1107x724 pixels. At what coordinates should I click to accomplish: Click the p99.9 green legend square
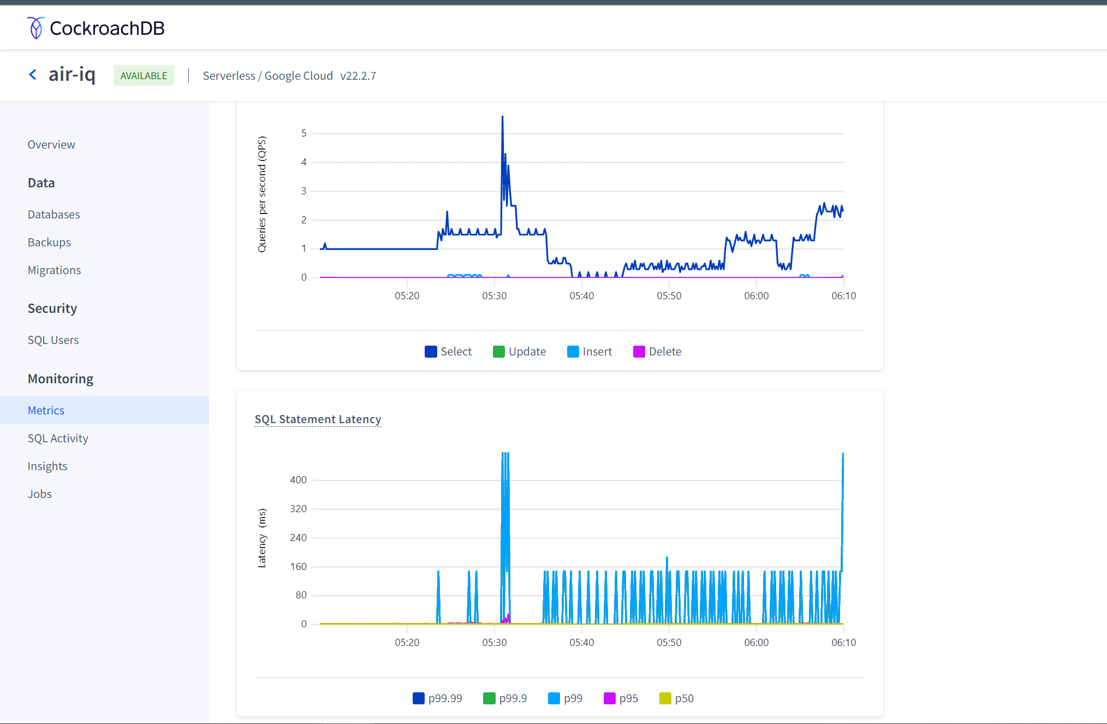tap(489, 698)
